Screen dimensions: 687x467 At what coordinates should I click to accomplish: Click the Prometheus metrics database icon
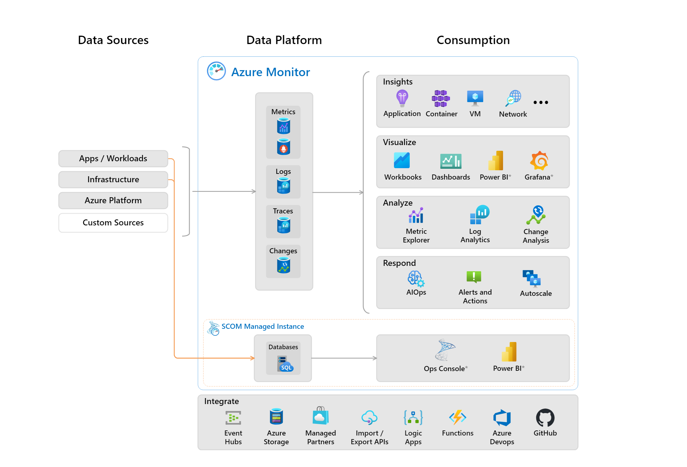tap(283, 146)
